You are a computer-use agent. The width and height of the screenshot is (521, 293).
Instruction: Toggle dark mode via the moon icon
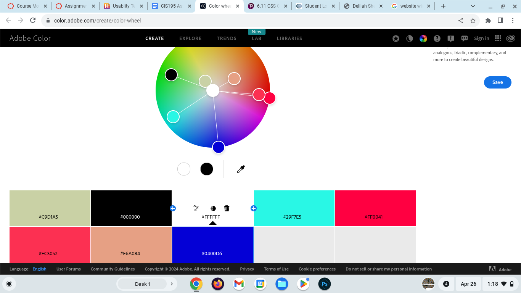pyautogui.click(x=410, y=39)
